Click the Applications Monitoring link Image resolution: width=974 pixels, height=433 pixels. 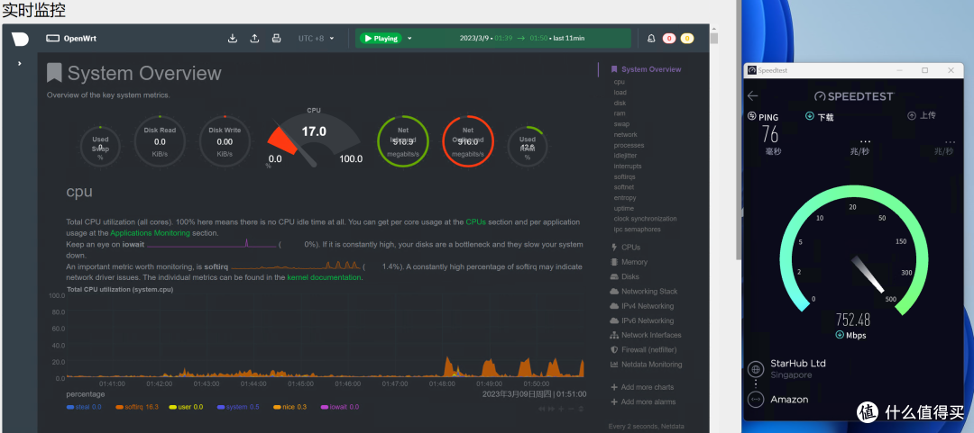tap(150, 233)
